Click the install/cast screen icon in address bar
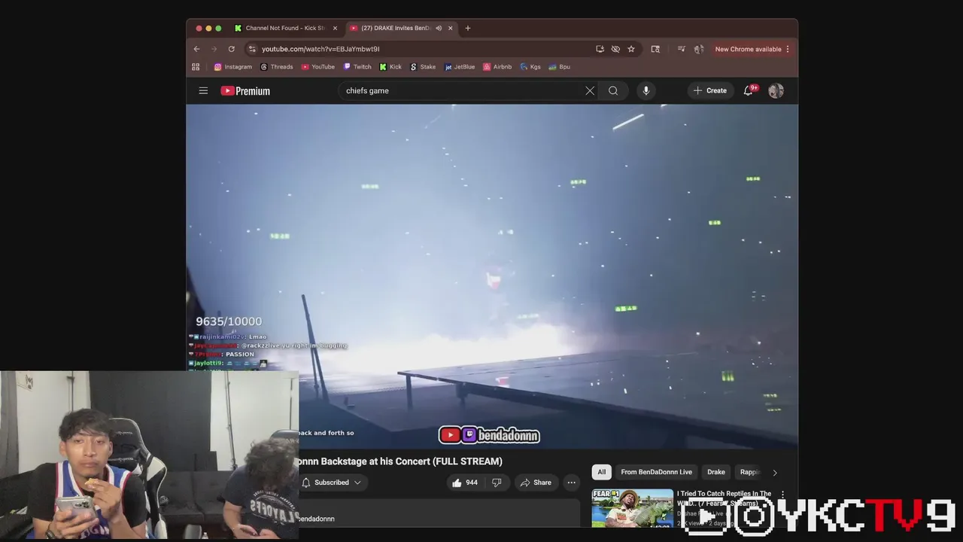The width and height of the screenshot is (963, 542). 600,49
